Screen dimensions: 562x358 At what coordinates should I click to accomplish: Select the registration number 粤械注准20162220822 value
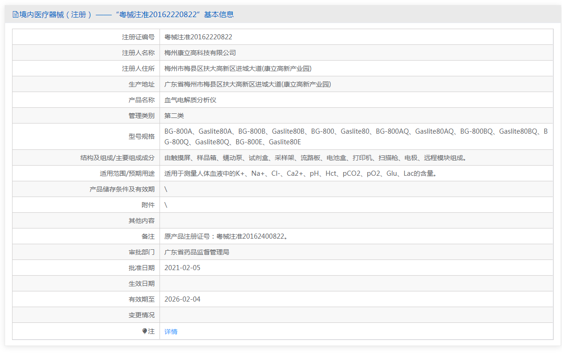[198, 37]
